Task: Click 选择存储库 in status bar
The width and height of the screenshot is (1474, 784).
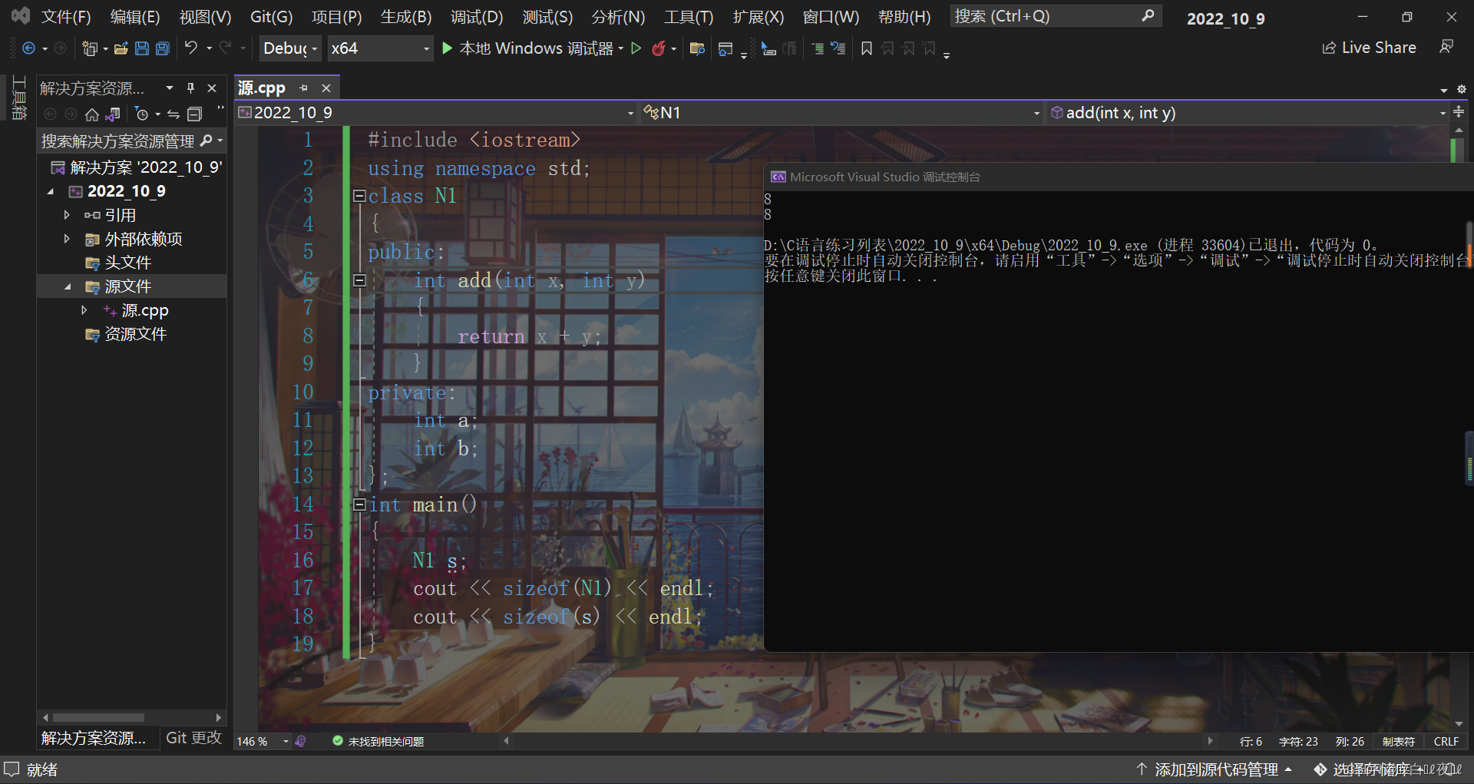Action: (1371, 769)
